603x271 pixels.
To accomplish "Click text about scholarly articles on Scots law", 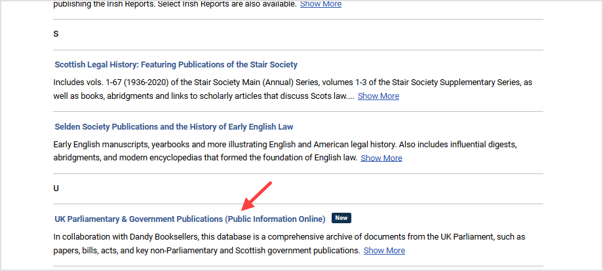I will click(283, 96).
